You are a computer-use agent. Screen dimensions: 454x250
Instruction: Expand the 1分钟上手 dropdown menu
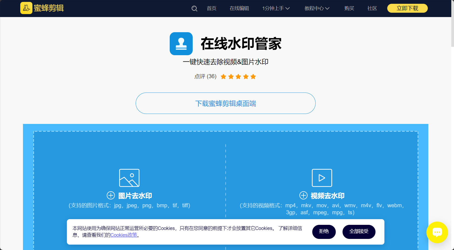coord(276,8)
